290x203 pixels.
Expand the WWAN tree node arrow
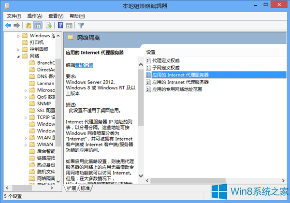(26, 145)
